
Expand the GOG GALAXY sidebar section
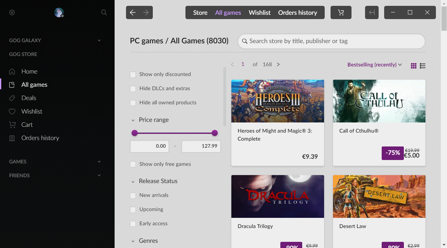[x=99, y=40]
